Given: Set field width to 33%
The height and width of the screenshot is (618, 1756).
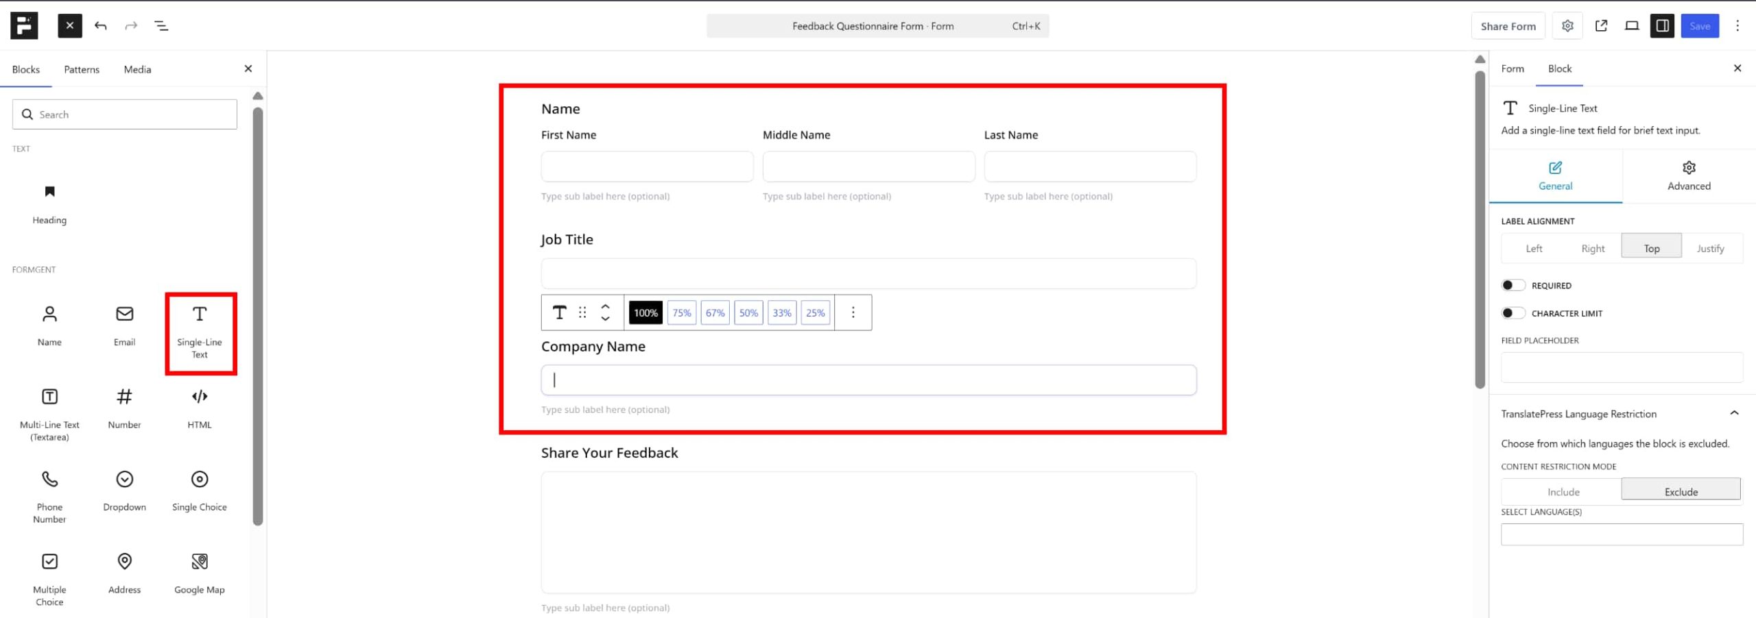Looking at the screenshot, I should [782, 312].
